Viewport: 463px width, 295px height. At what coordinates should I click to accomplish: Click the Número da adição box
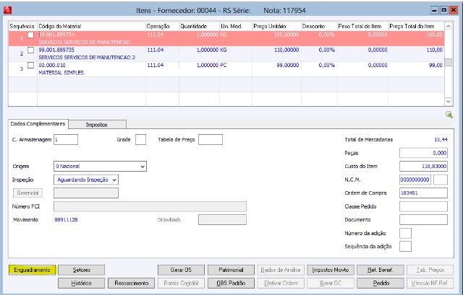click(x=405, y=233)
